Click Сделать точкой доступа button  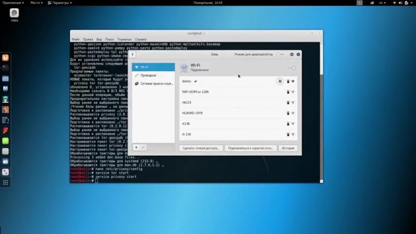coord(201,148)
